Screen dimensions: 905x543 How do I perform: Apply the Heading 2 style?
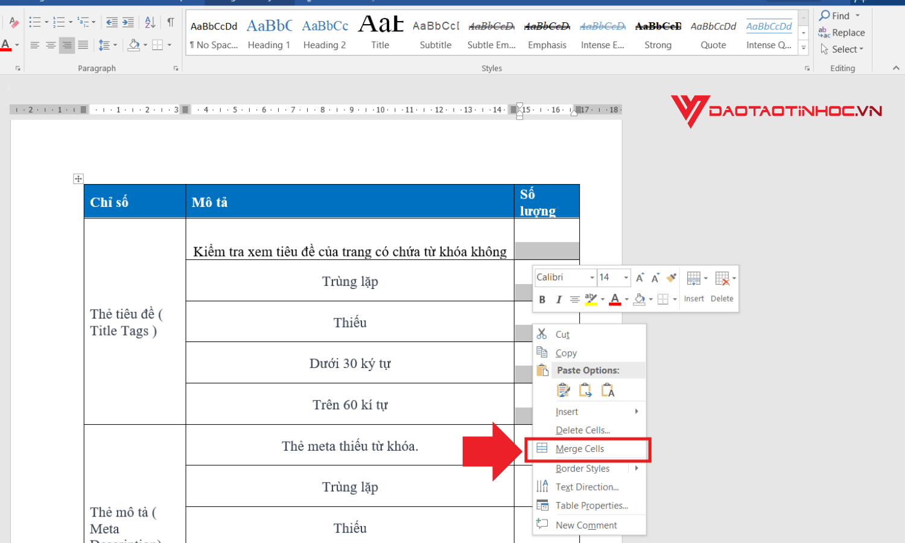[x=325, y=34]
